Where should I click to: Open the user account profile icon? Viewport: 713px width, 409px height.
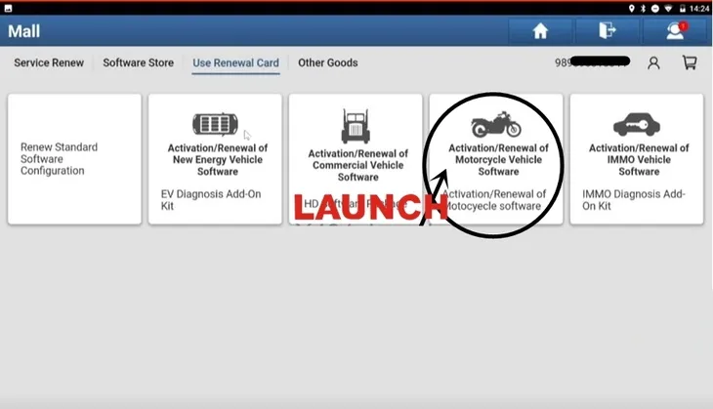[x=653, y=62]
